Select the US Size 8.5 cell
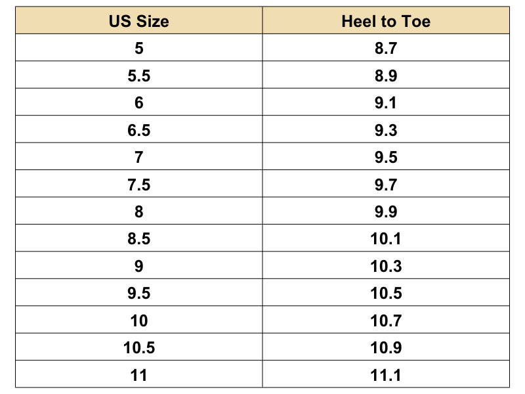Screen dimensions: 525x394 tap(138, 239)
